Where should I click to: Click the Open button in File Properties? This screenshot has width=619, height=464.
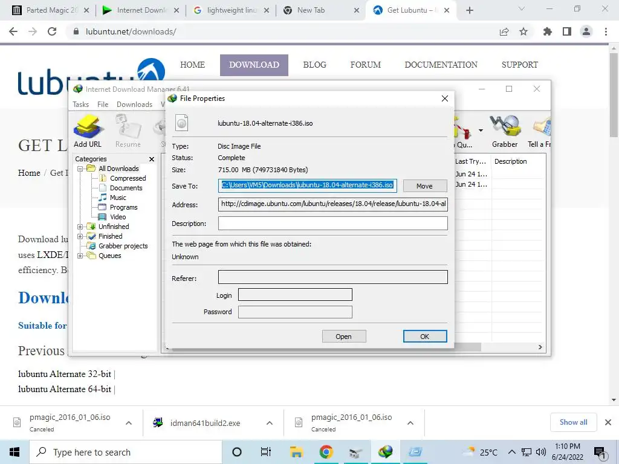(x=344, y=336)
